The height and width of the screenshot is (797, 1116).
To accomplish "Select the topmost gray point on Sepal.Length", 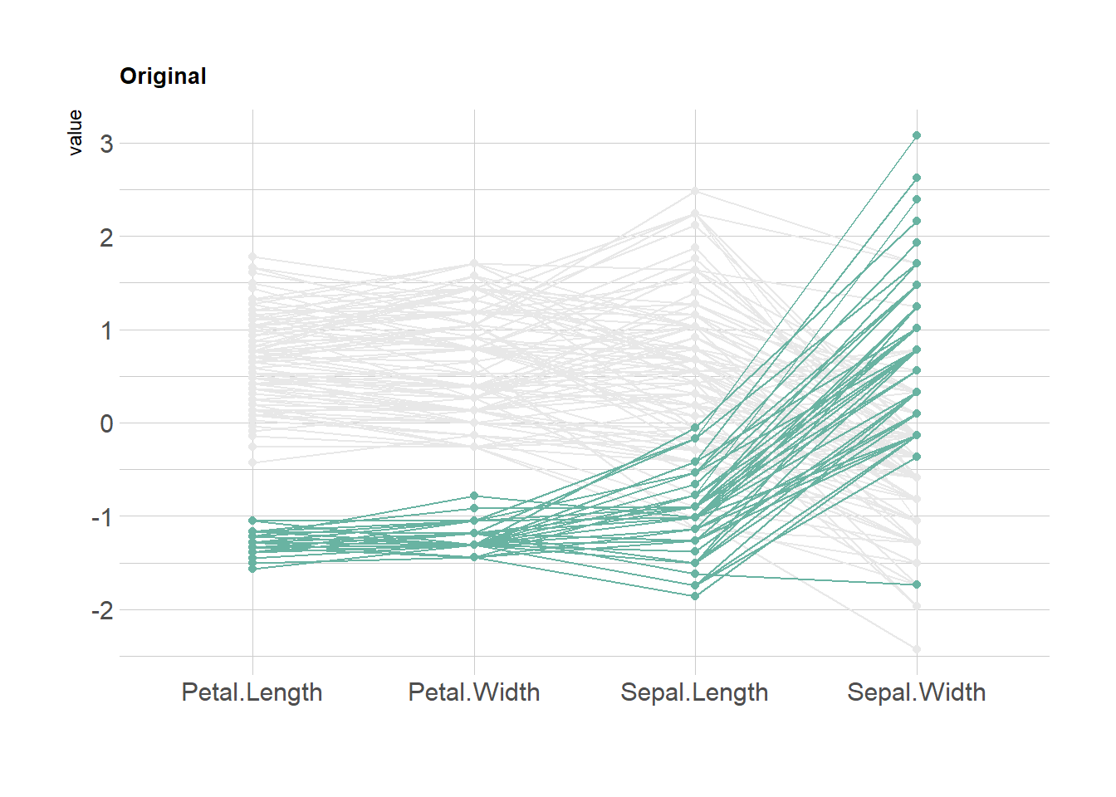I will (696, 191).
